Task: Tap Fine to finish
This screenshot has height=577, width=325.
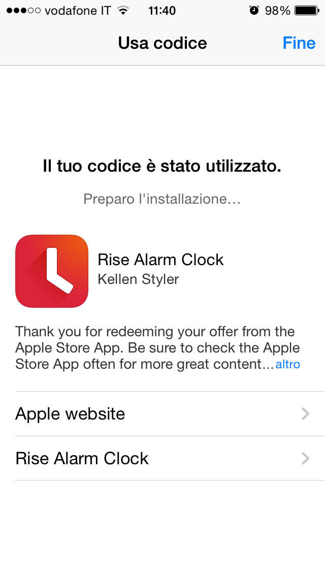Action: click(x=299, y=43)
